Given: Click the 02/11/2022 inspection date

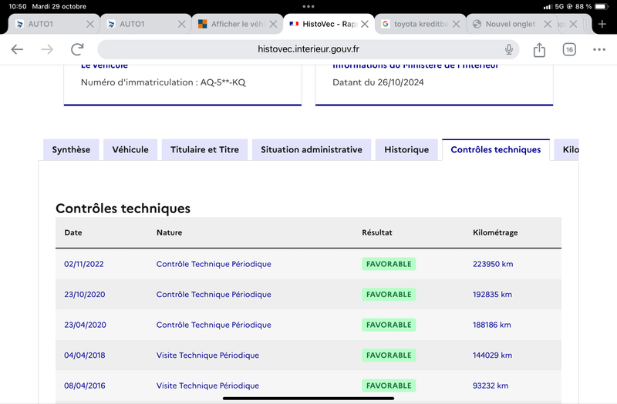Looking at the screenshot, I should point(84,264).
